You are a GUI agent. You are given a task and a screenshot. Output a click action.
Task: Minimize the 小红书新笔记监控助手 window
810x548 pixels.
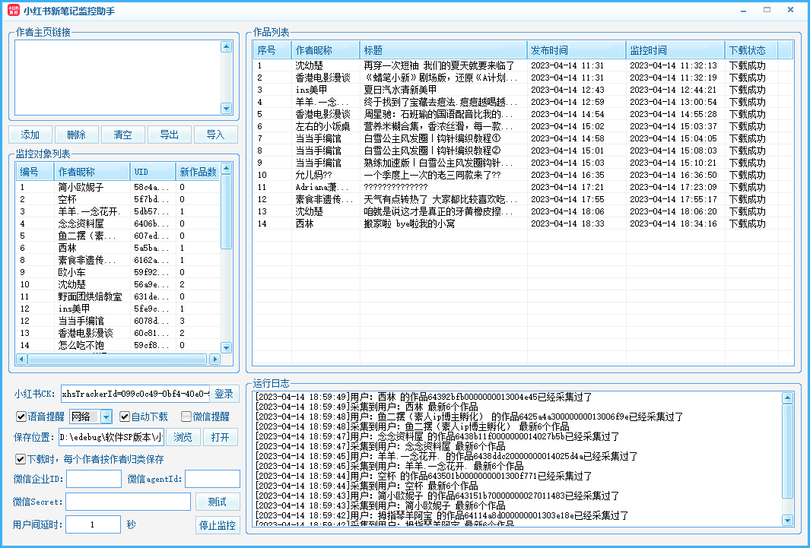pos(743,11)
